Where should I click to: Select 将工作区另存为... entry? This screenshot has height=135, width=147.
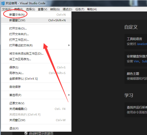point(36,59)
